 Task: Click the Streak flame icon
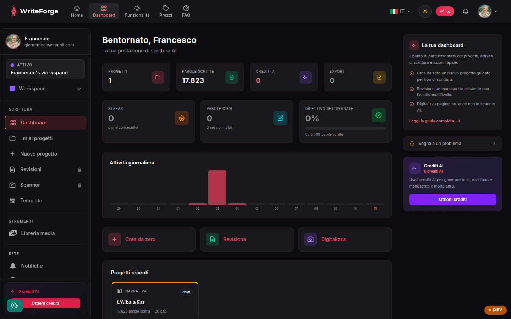(182, 118)
